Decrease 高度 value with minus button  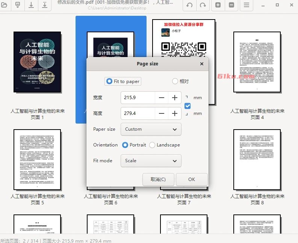[162, 113]
